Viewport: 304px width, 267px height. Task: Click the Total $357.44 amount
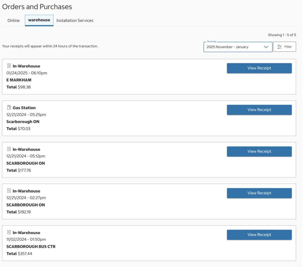pos(19,253)
